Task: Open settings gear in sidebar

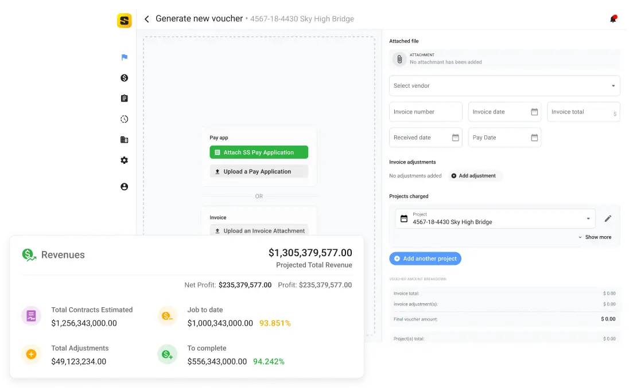Action: pos(124,160)
